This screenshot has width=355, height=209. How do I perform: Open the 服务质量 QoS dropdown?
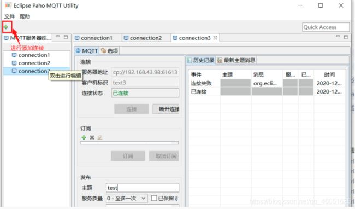127,199
